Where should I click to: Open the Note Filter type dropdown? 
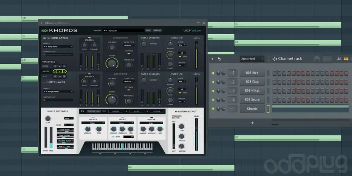pyautogui.click(x=129, y=81)
